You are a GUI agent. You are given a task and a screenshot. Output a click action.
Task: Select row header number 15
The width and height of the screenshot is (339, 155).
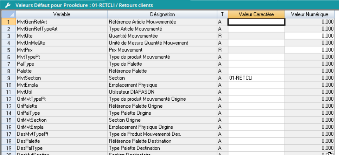(x=8, y=120)
